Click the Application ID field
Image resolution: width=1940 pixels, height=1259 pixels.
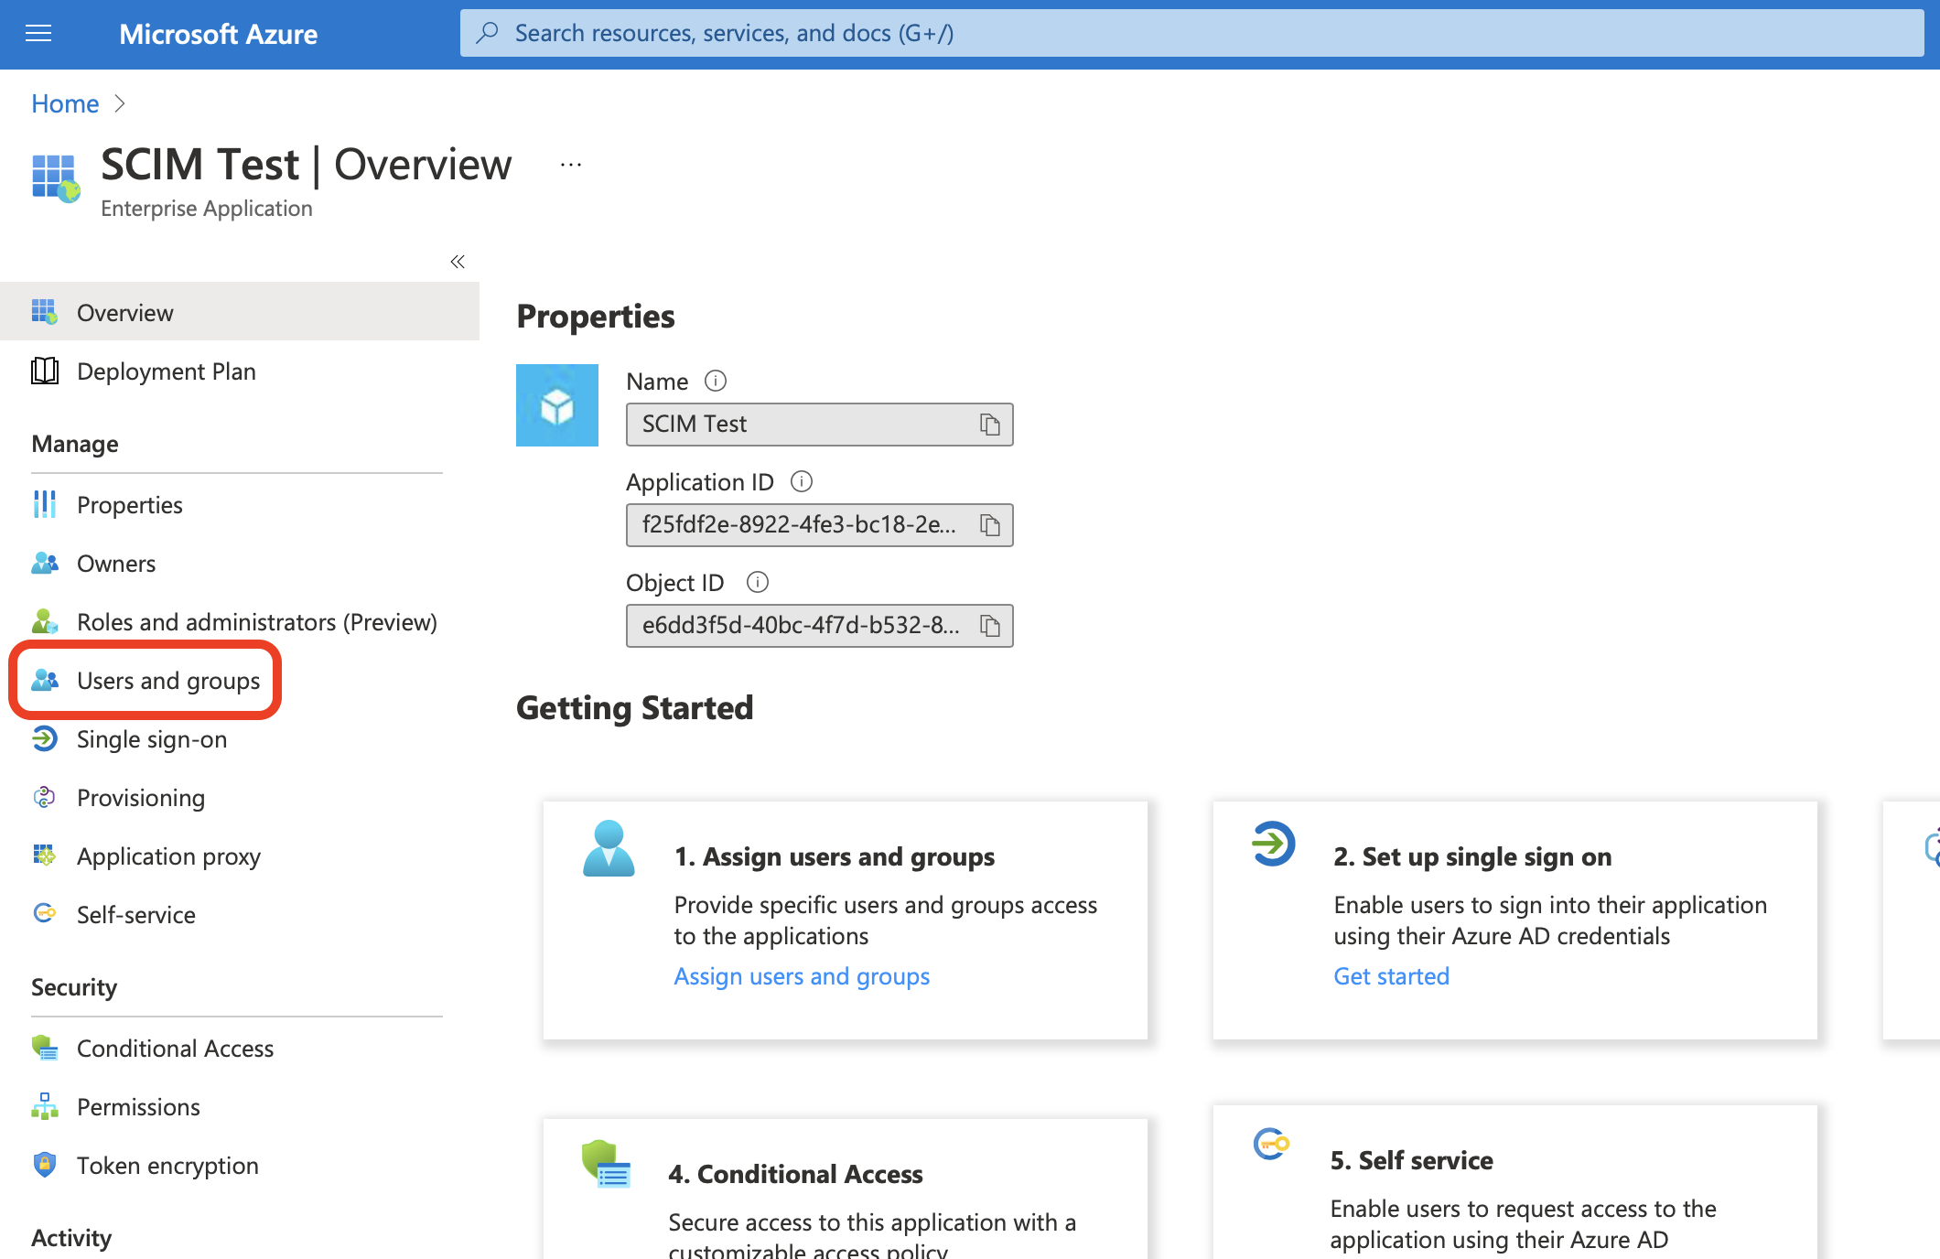click(x=819, y=525)
